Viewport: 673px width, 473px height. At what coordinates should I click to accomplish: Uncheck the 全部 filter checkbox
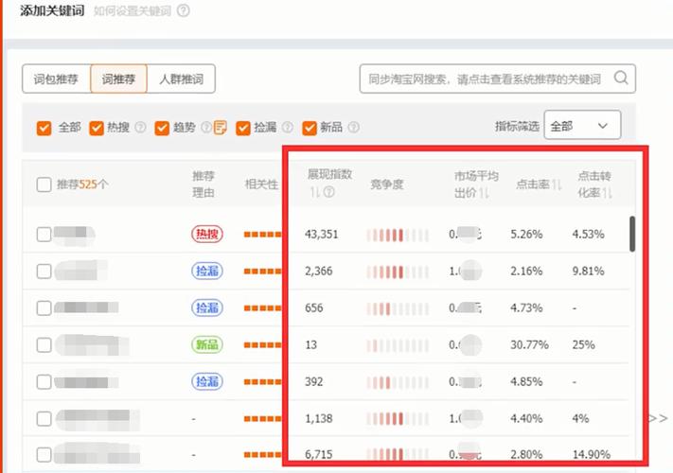(44, 128)
